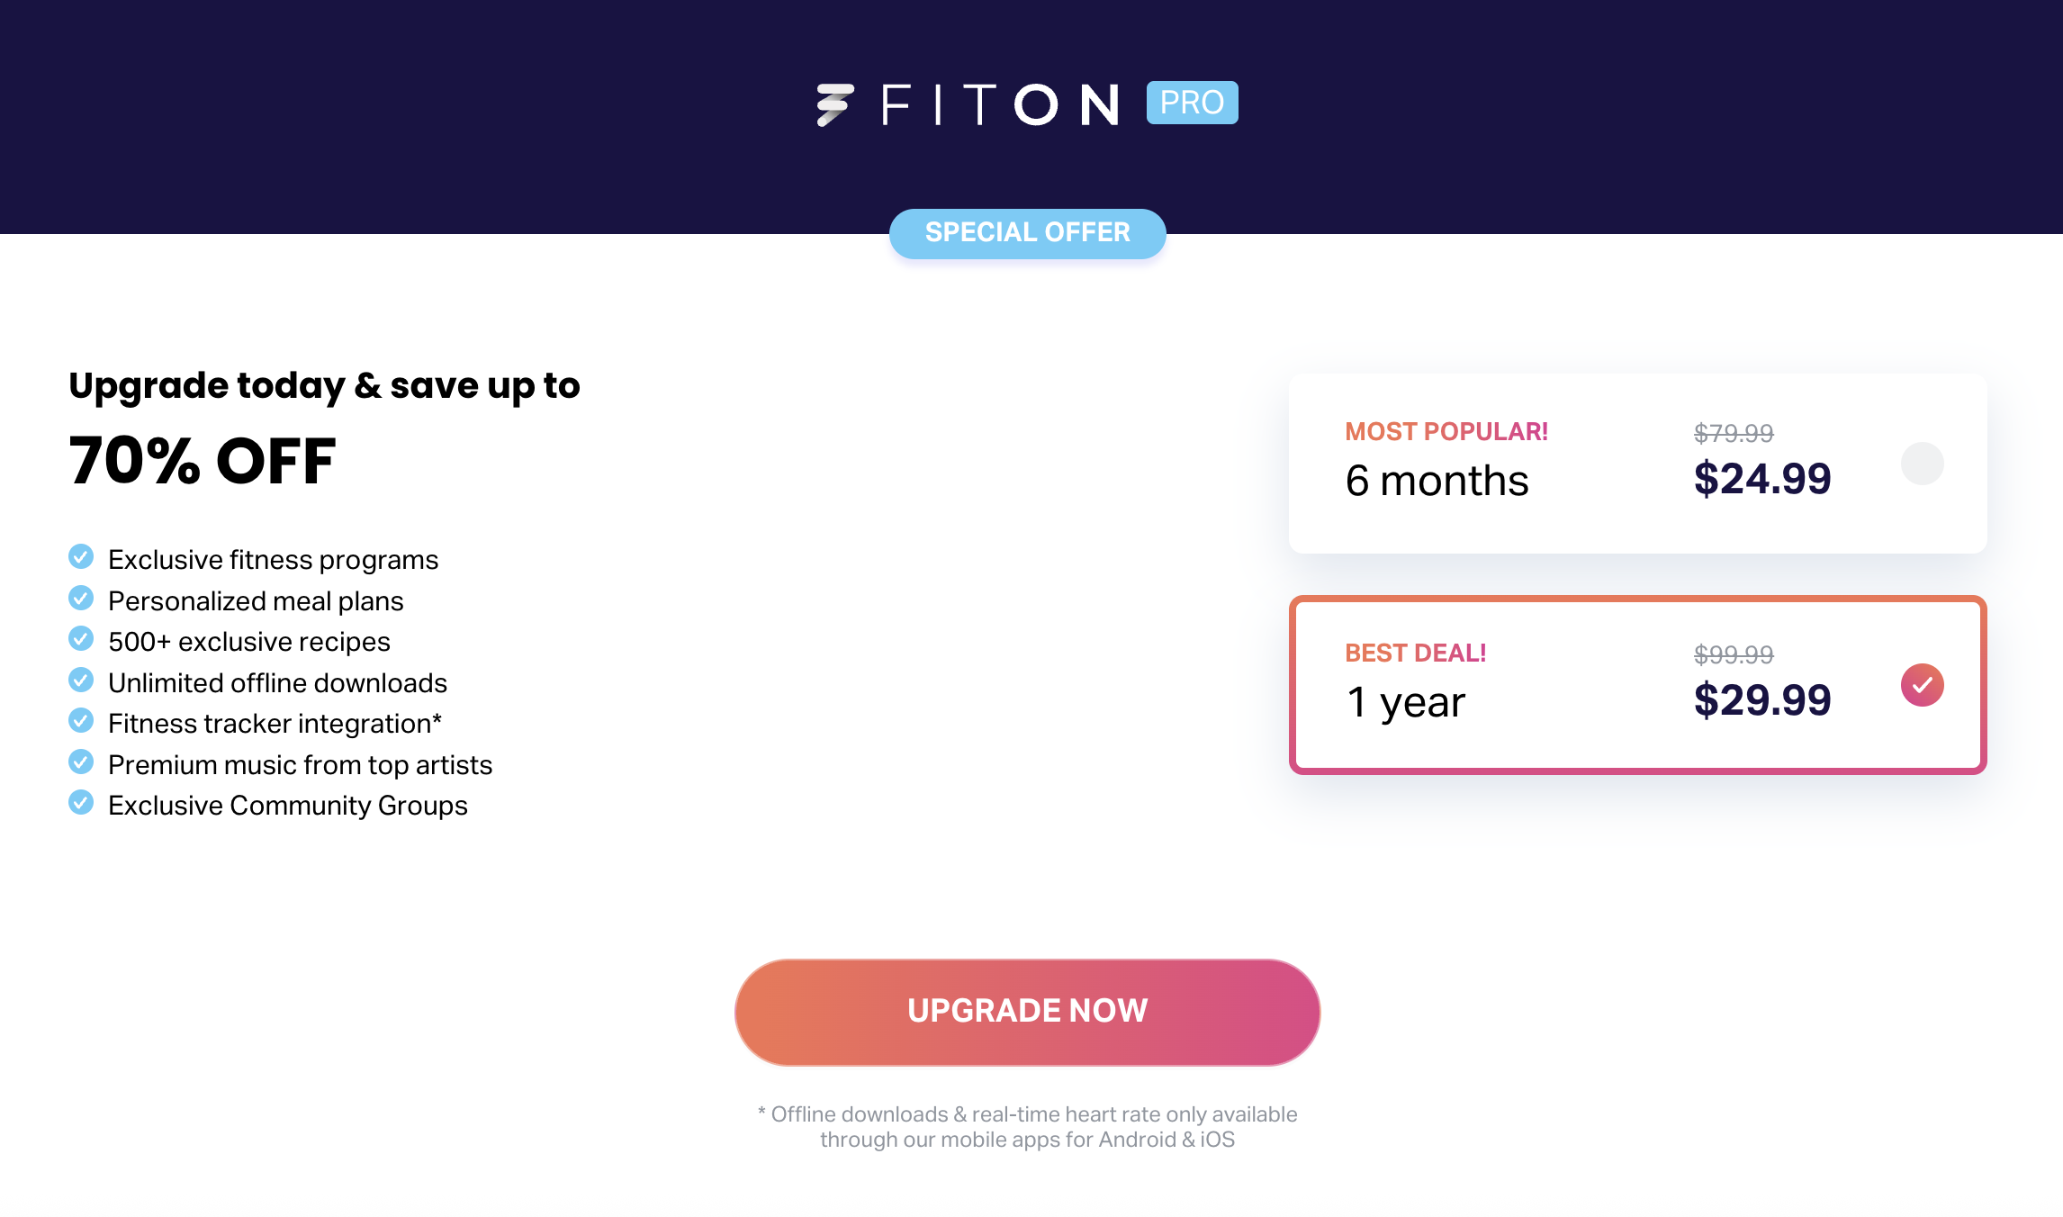Click the $24.99 six-month price
This screenshot has width=2063, height=1217.
[1761, 478]
